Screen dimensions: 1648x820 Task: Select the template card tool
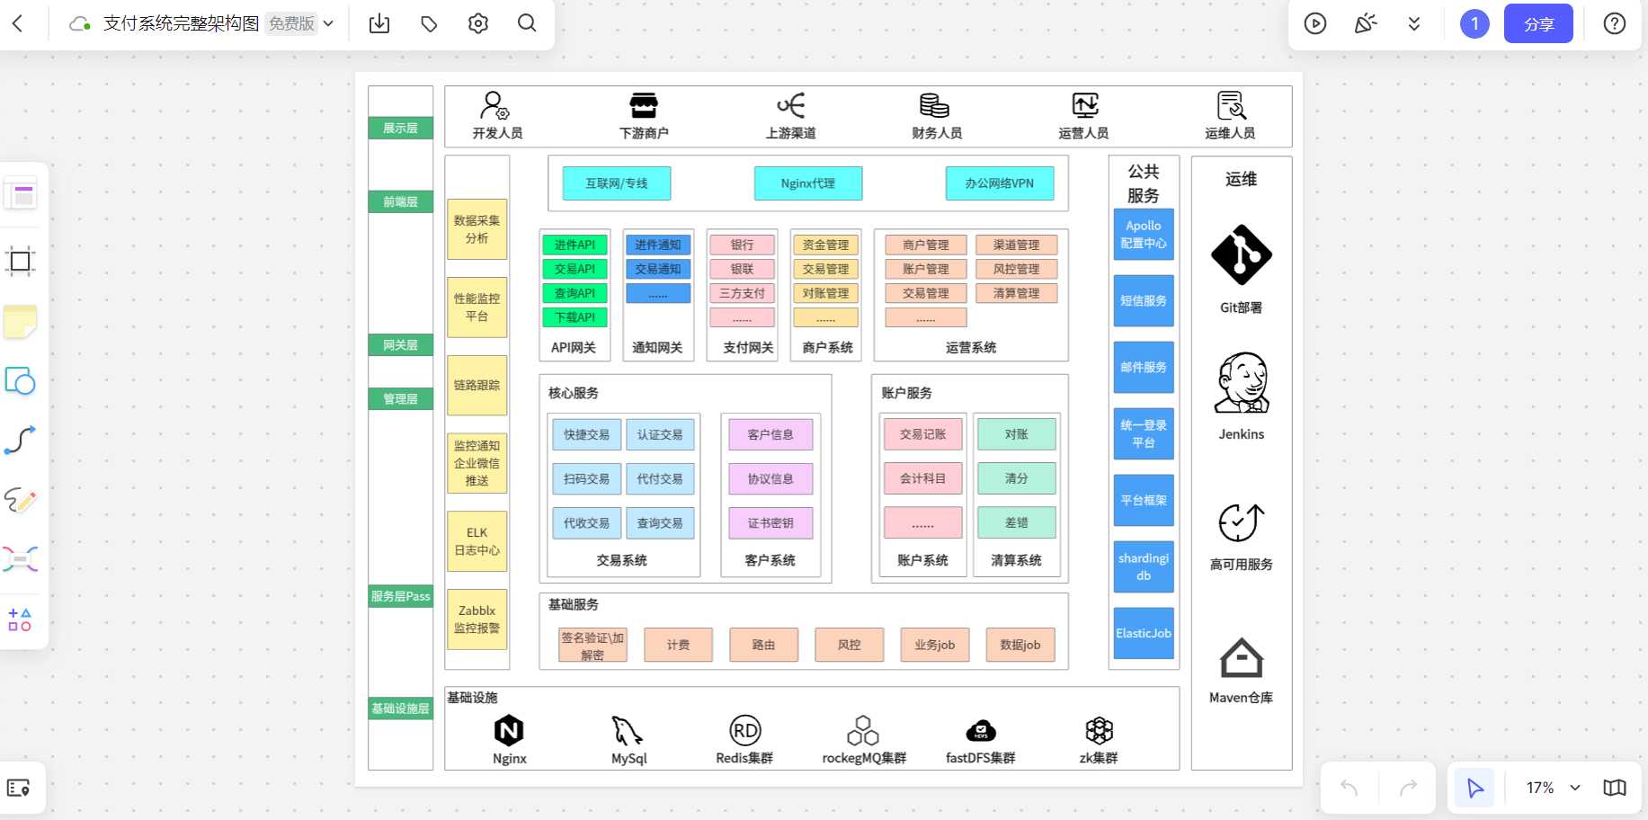tap(21, 194)
